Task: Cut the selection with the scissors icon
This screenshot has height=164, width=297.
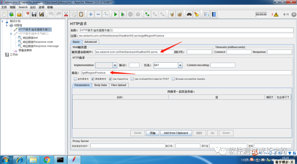Action: [66, 14]
